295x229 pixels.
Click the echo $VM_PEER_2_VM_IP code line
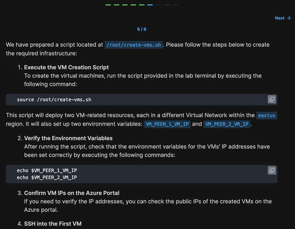[x=47, y=177]
